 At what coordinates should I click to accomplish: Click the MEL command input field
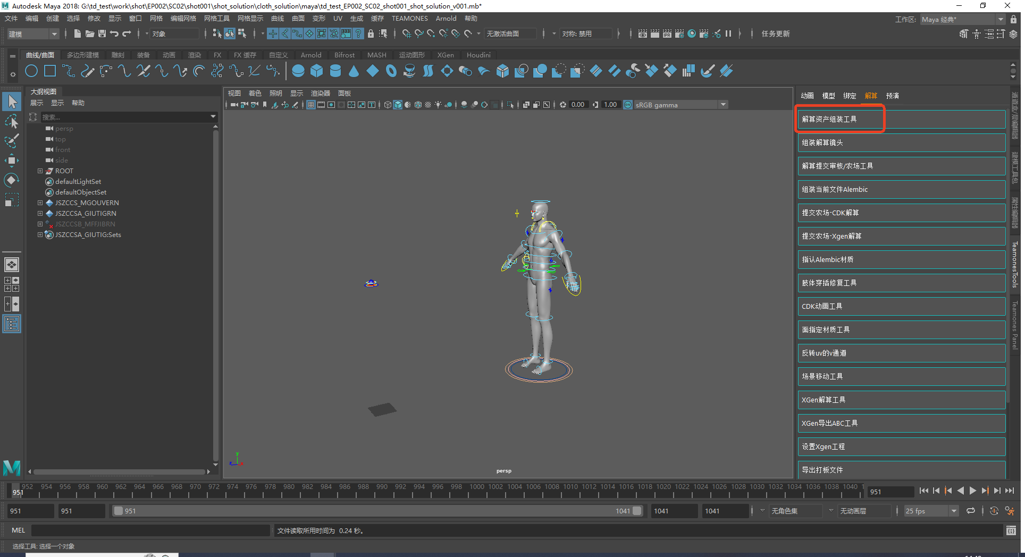click(x=150, y=530)
